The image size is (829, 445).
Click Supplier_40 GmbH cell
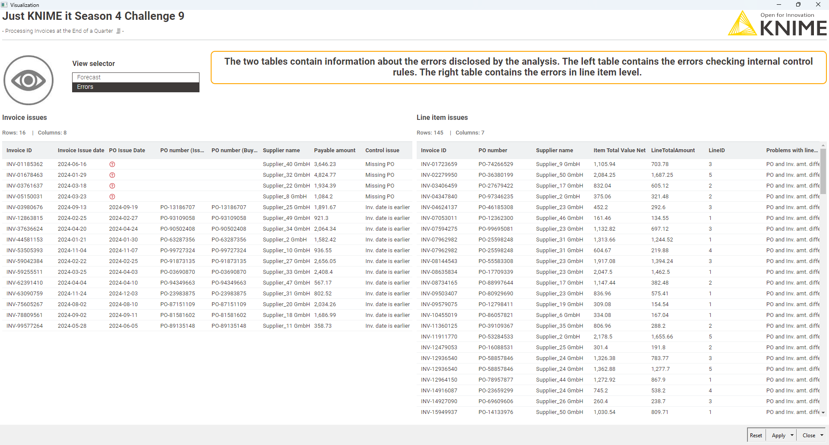click(286, 164)
